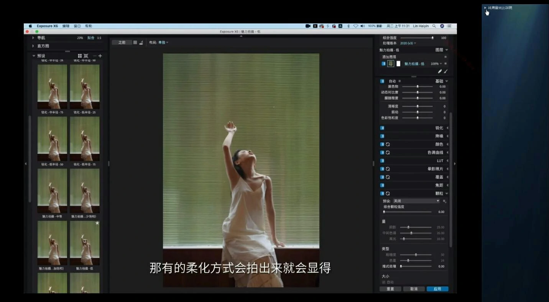The height and width of the screenshot is (302, 549).
Task: Click the square view icon beside 之前
Action: coord(135,42)
